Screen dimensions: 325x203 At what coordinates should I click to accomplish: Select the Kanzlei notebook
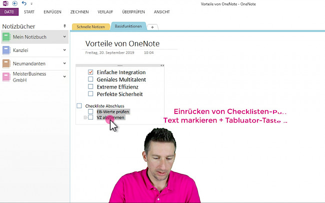(x=35, y=50)
